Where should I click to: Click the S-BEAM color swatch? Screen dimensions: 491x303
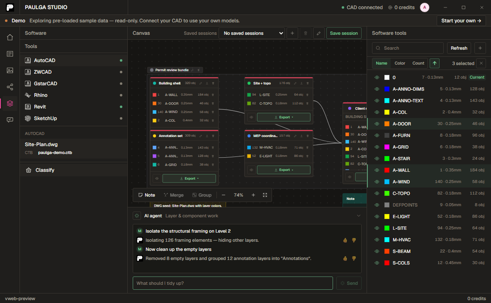click(387, 251)
